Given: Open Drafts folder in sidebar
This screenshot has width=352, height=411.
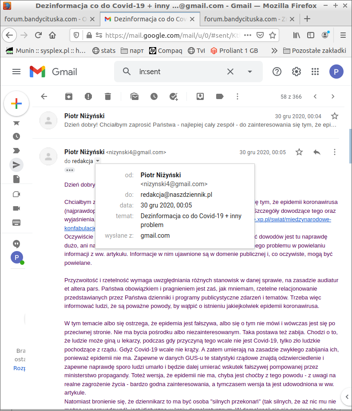Looking at the screenshot, I should 16,179.
